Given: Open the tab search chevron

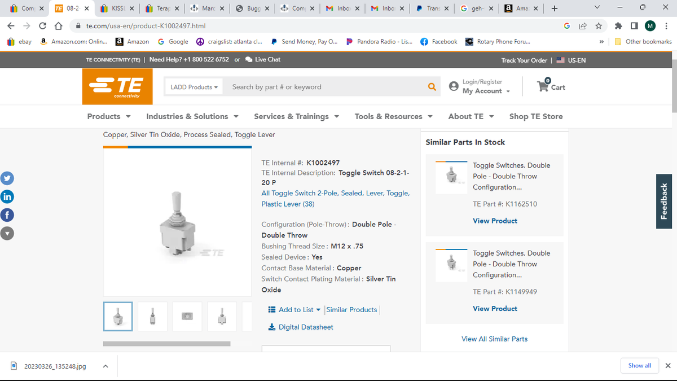Looking at the screenshot, I should (597, 8).
